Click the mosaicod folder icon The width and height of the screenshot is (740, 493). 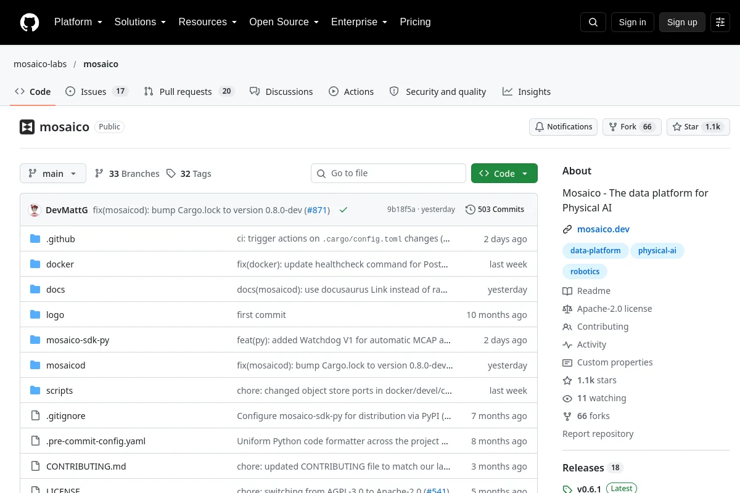35,365
